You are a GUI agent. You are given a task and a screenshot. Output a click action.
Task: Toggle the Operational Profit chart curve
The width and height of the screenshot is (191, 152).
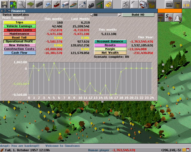pyautogui.click(x=19, y=41)
